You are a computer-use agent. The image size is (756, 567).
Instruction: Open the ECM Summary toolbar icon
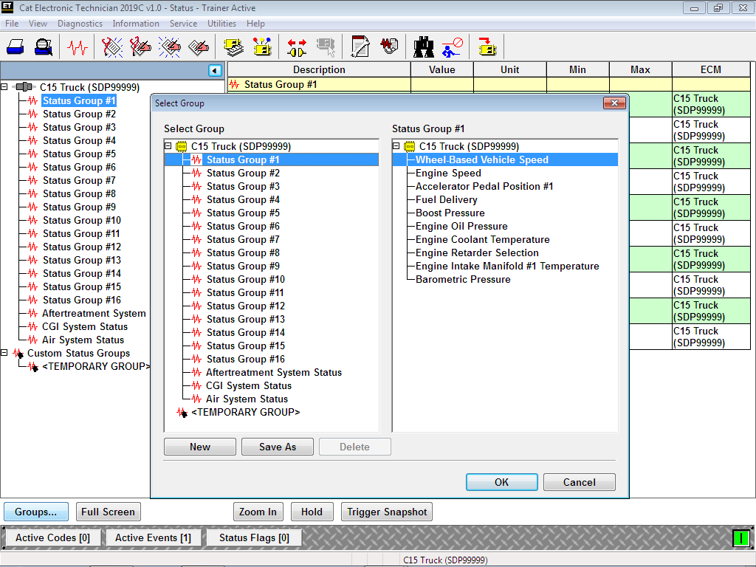click(x=233, y=46)
